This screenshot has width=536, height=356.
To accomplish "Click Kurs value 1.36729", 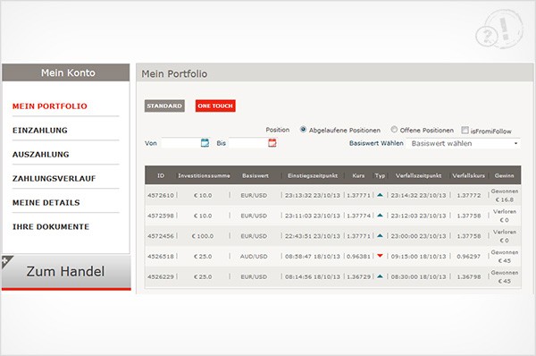I will pos(358,276).
